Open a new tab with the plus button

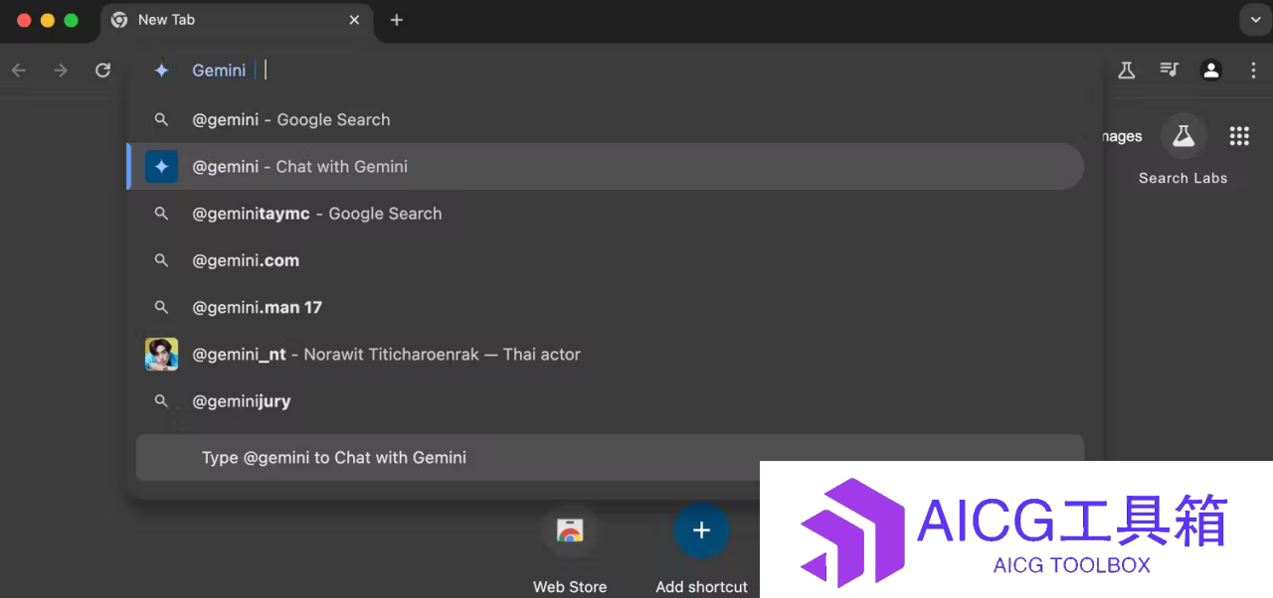[397, 20]
